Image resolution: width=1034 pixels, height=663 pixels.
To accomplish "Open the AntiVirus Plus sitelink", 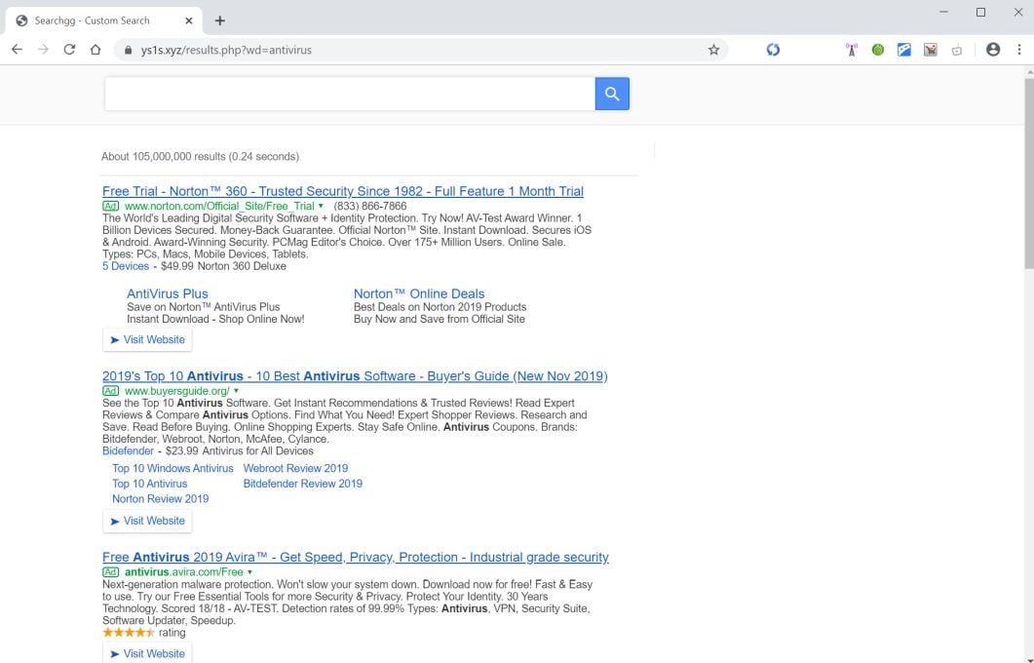I will (168, 293).
